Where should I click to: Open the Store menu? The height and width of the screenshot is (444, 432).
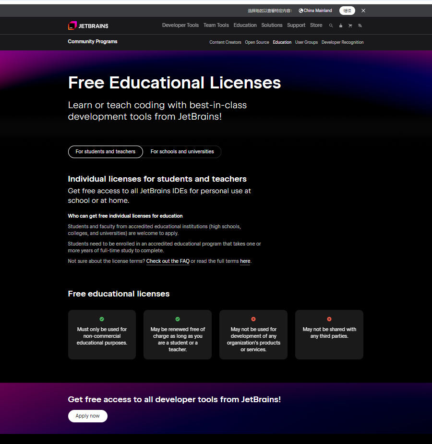tap(316, 25)
